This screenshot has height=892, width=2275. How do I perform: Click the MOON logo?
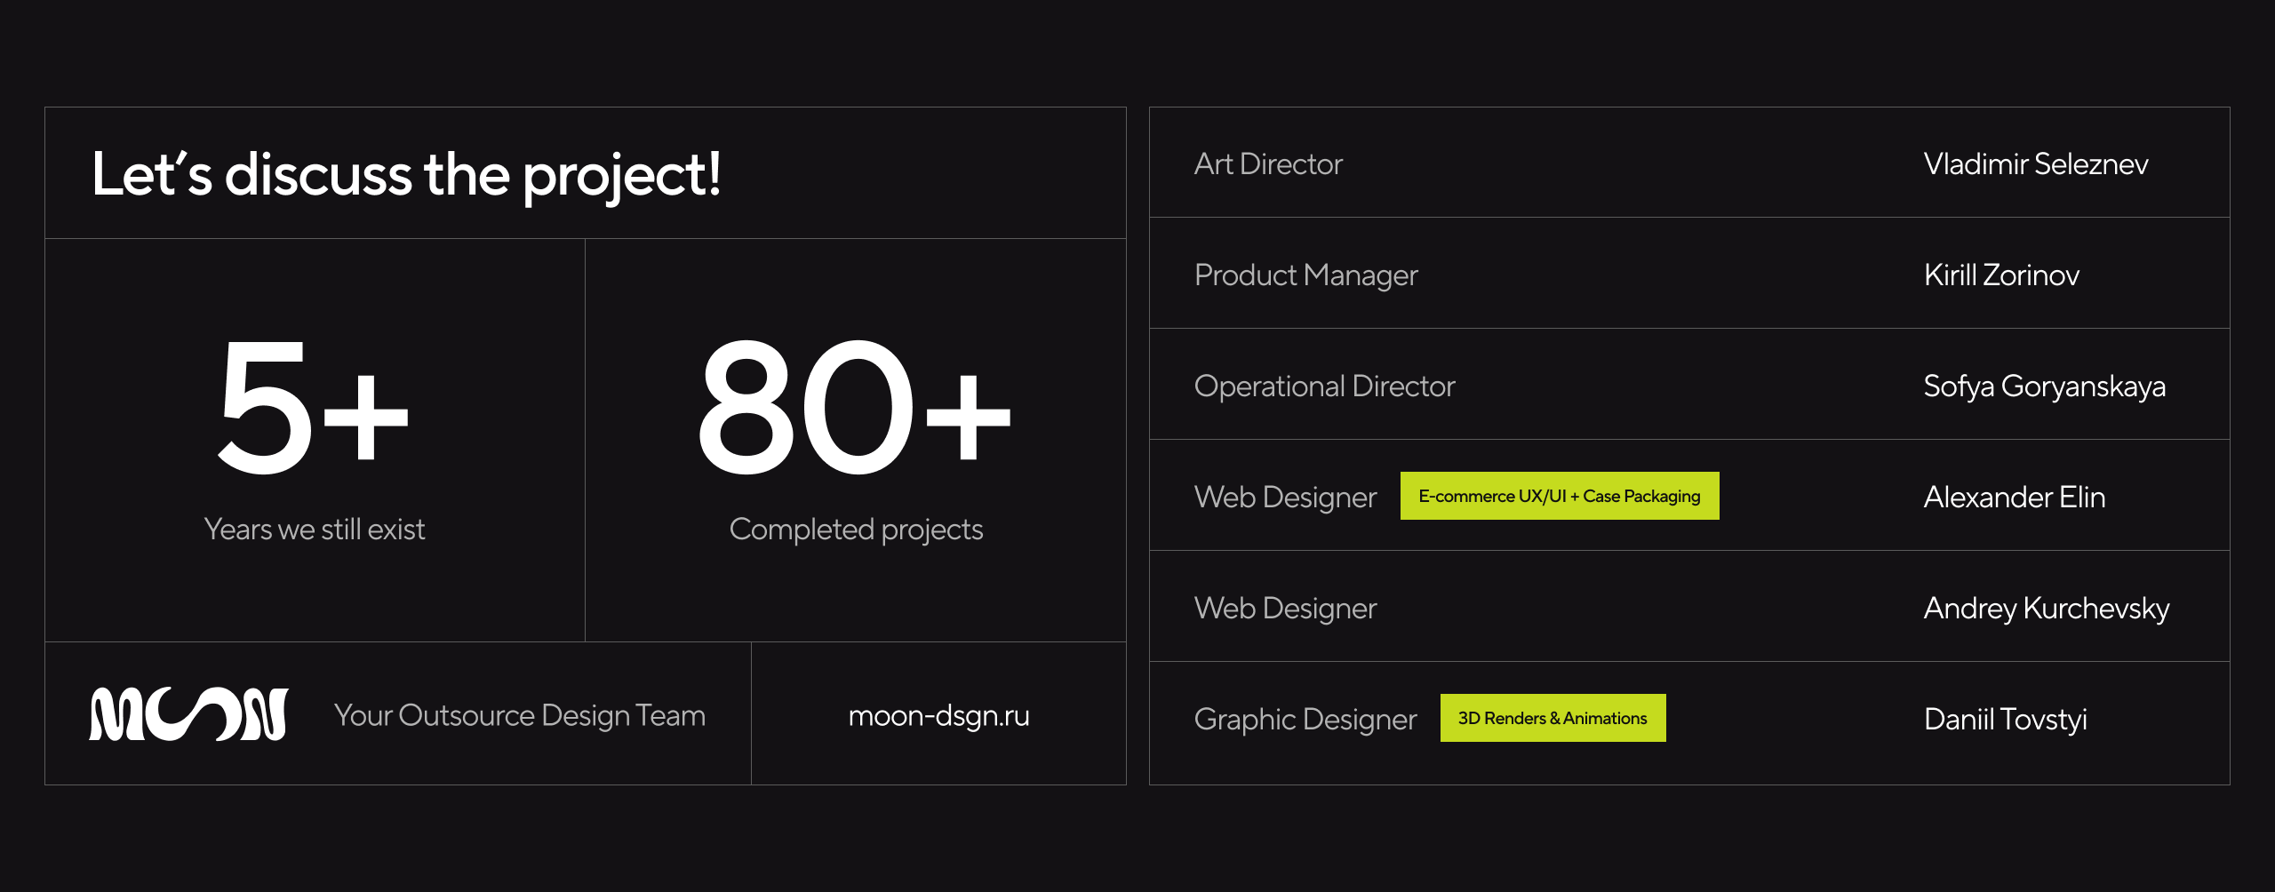188,714
